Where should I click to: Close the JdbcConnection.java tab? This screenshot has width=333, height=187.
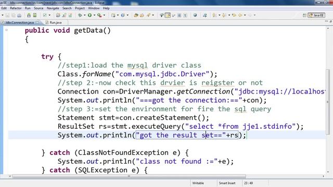(x=37, y=22)
